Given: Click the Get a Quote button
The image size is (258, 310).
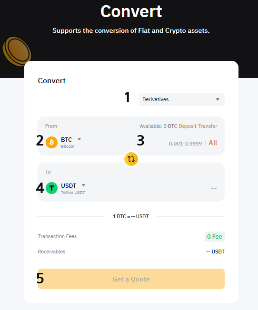Looking at the screenshot, I should pos(131,279).
